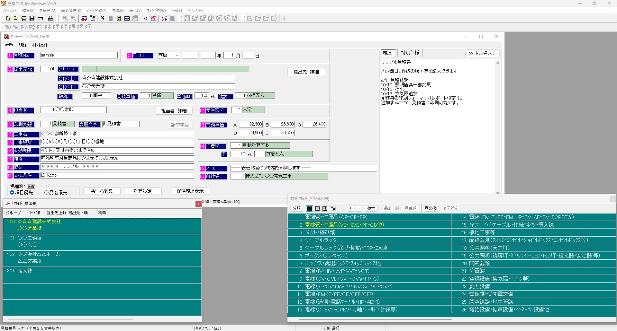Image resolution: width=617 pixels, height=331 pixels.
Task: Click the calculator toolbar icon
Action: pyautogui.click(x=119, y=18)
